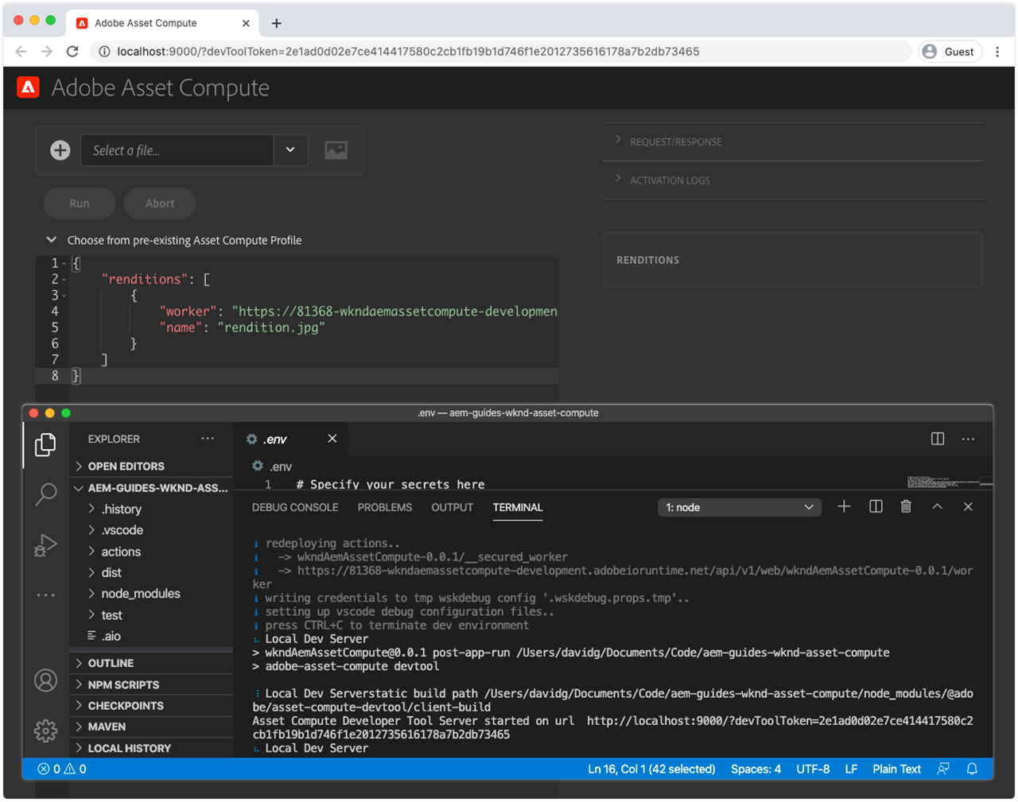Maximize terminal panel with up chevron
Screen dimensions: 1018x802
(x=937, y=507)
